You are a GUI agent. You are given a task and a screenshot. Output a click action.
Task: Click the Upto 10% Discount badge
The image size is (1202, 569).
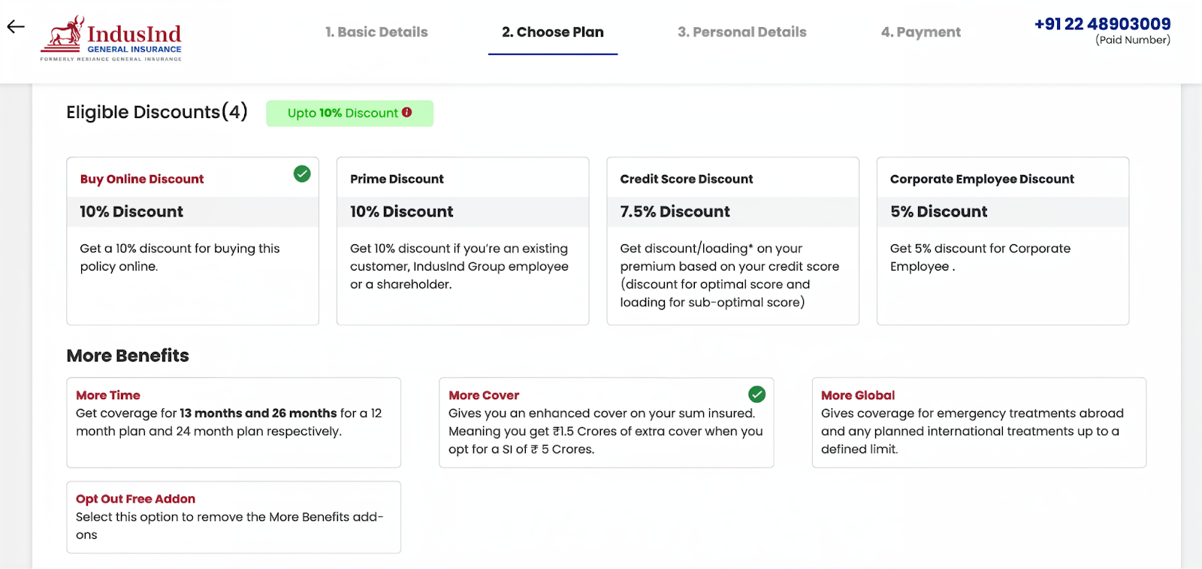(x=349, y=113)
